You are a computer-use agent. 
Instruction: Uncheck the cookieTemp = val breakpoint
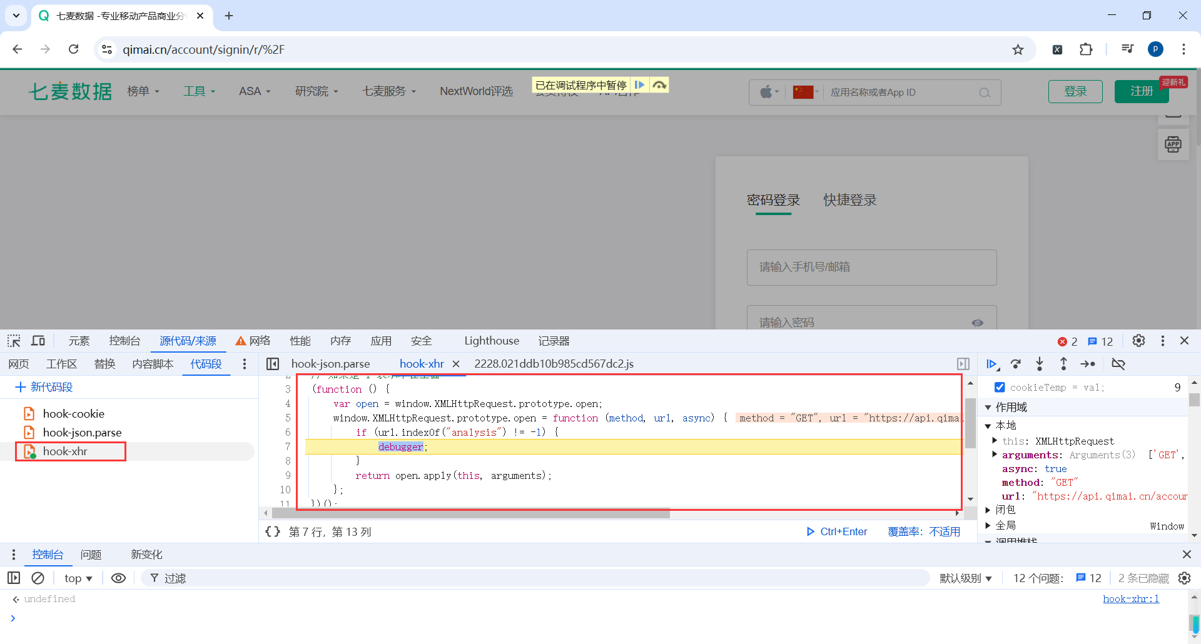point(1000,388)
